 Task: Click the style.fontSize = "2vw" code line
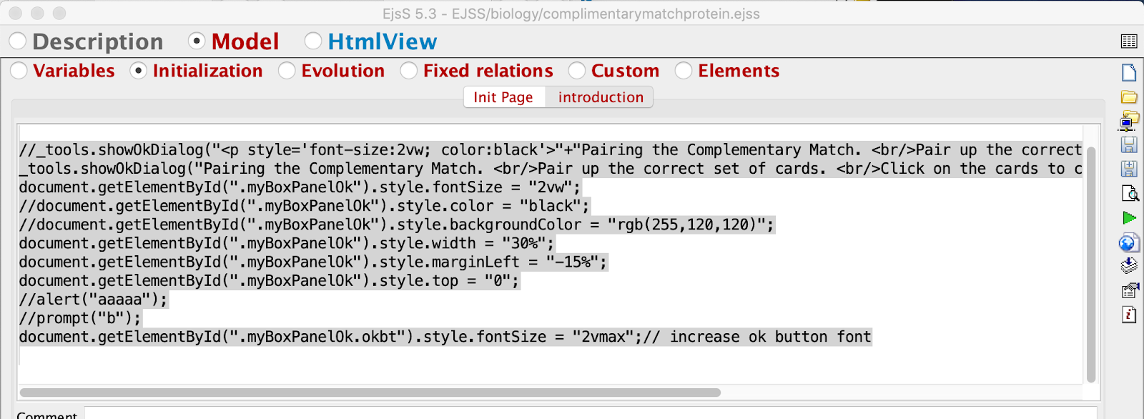(x=300, y=188)
